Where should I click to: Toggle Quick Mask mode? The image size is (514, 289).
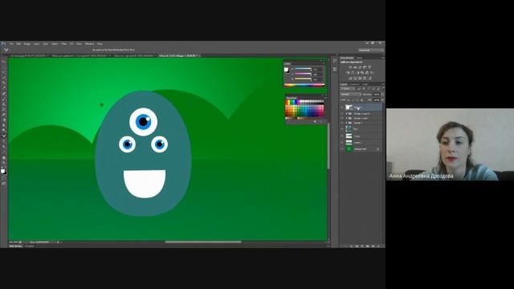(x=3, y=177)
